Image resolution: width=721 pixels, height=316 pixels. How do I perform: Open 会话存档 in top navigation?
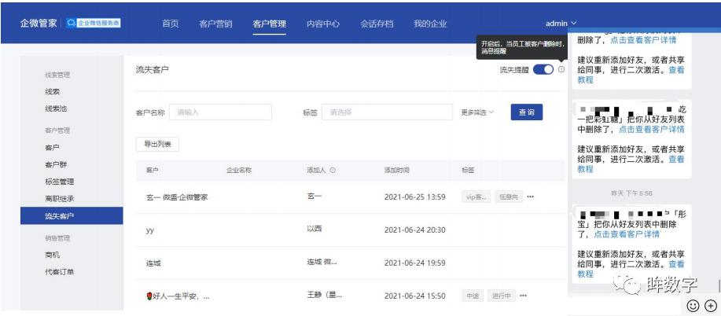(x=377, y=24)
